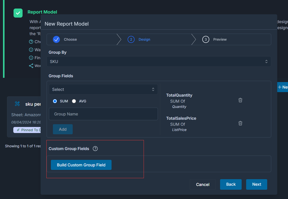288x199 pixels.
Task: Click the Report Model heading
Action: pyautogui.click(x=42, y=12)
